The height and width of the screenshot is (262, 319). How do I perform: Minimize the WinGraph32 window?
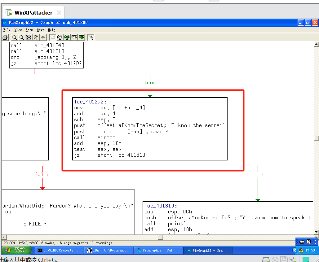point(301,22)
